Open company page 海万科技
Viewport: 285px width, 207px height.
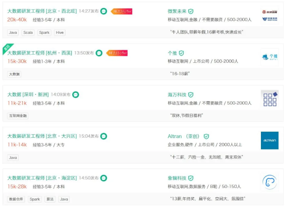click(177, 95)
